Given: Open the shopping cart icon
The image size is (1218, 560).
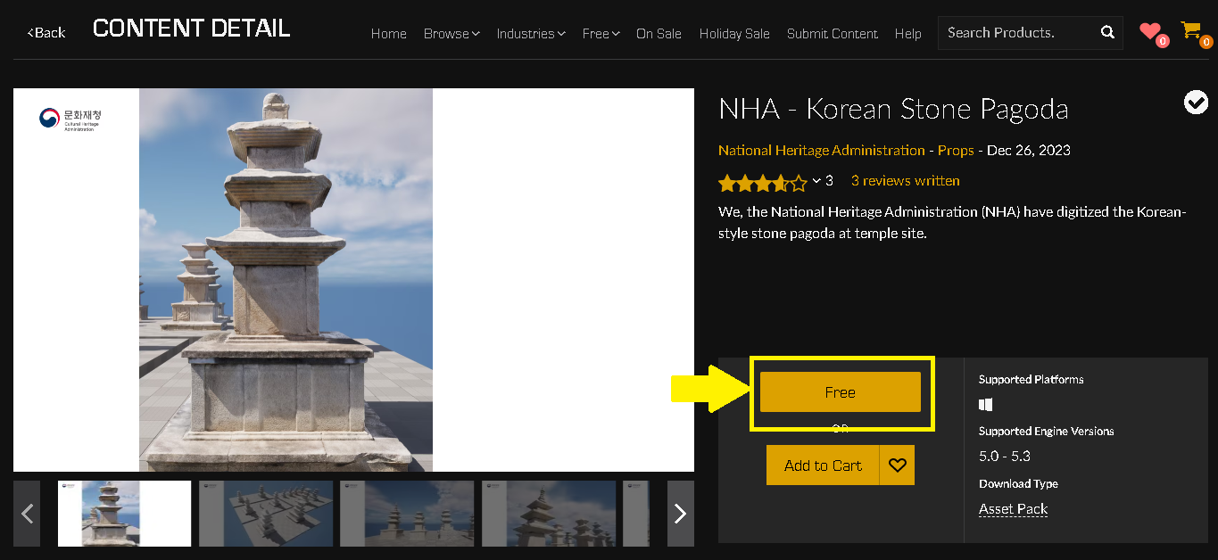Looking at the screenshot, I should [1190, 31].
